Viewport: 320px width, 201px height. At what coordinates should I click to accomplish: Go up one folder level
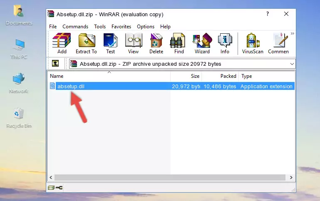pyautogui.click(x=55, y=64)
